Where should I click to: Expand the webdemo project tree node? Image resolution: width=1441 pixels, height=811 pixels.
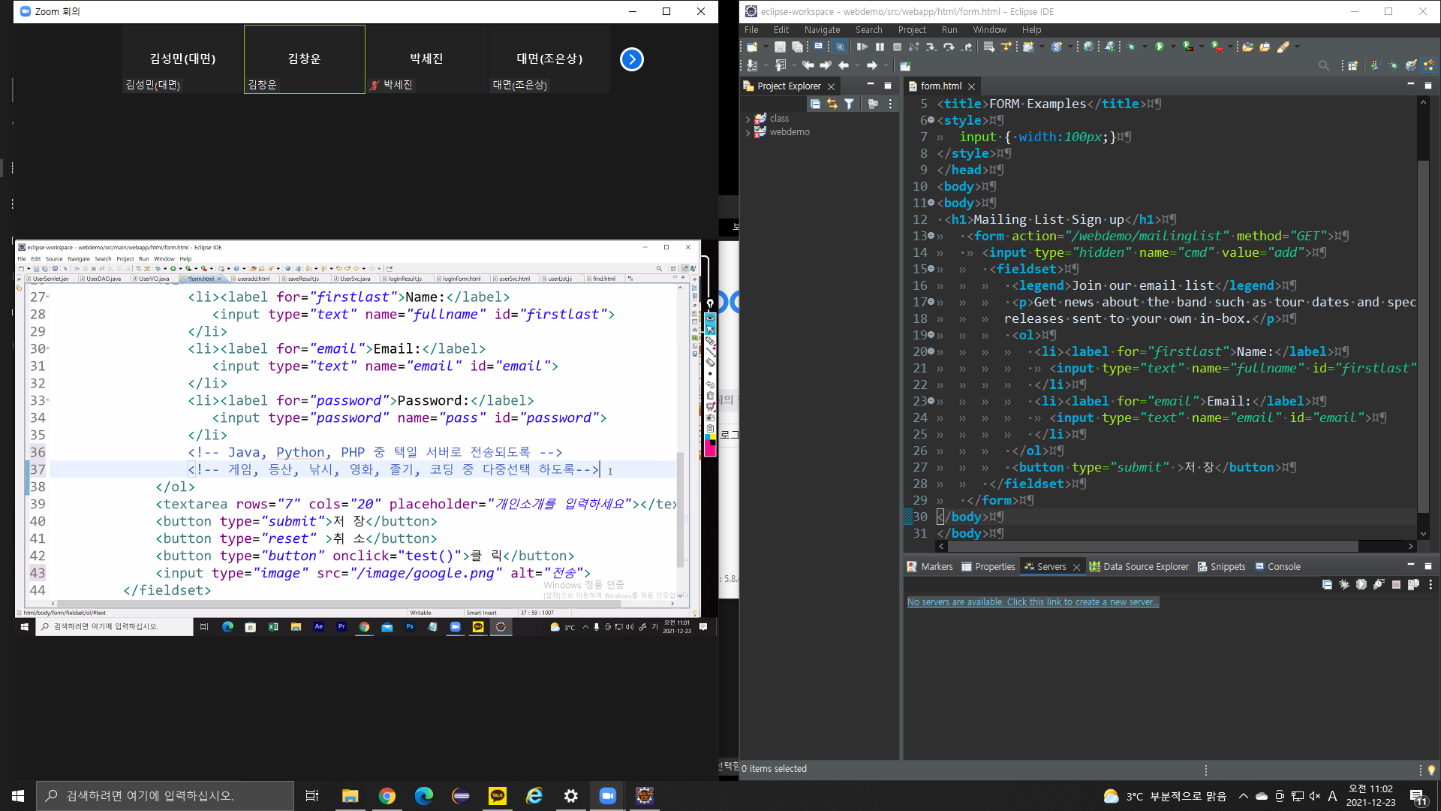point(748,132)
